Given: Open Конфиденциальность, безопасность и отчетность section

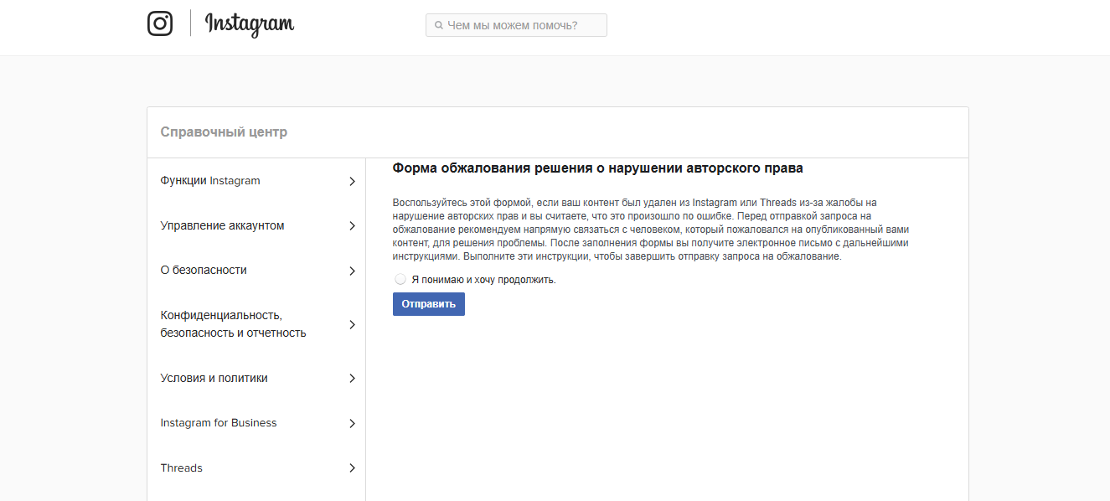Looking at the screenshot, I should pyautogui.click(x=233, y=324).
